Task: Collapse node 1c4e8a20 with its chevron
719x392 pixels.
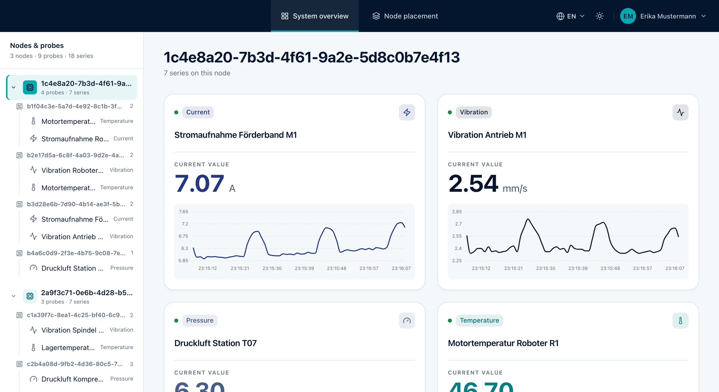Action: 13,88
